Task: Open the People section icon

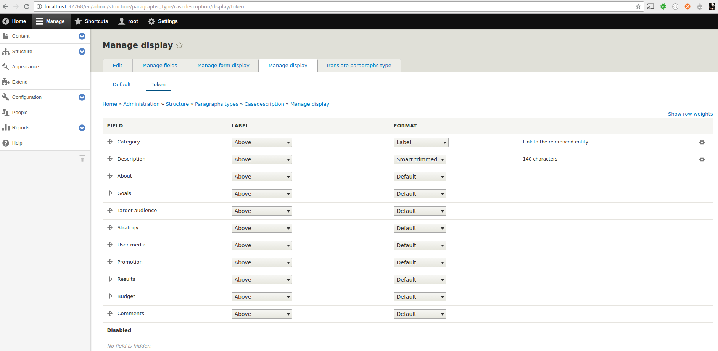Action: 6,112
